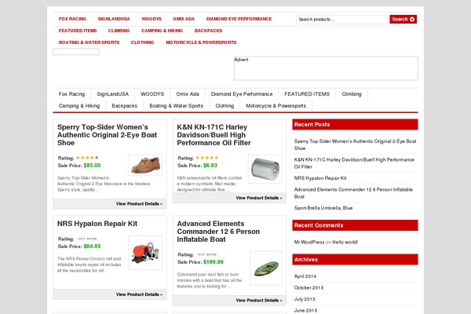
Task: Click the $64.95 sale price
Action: 92,246
